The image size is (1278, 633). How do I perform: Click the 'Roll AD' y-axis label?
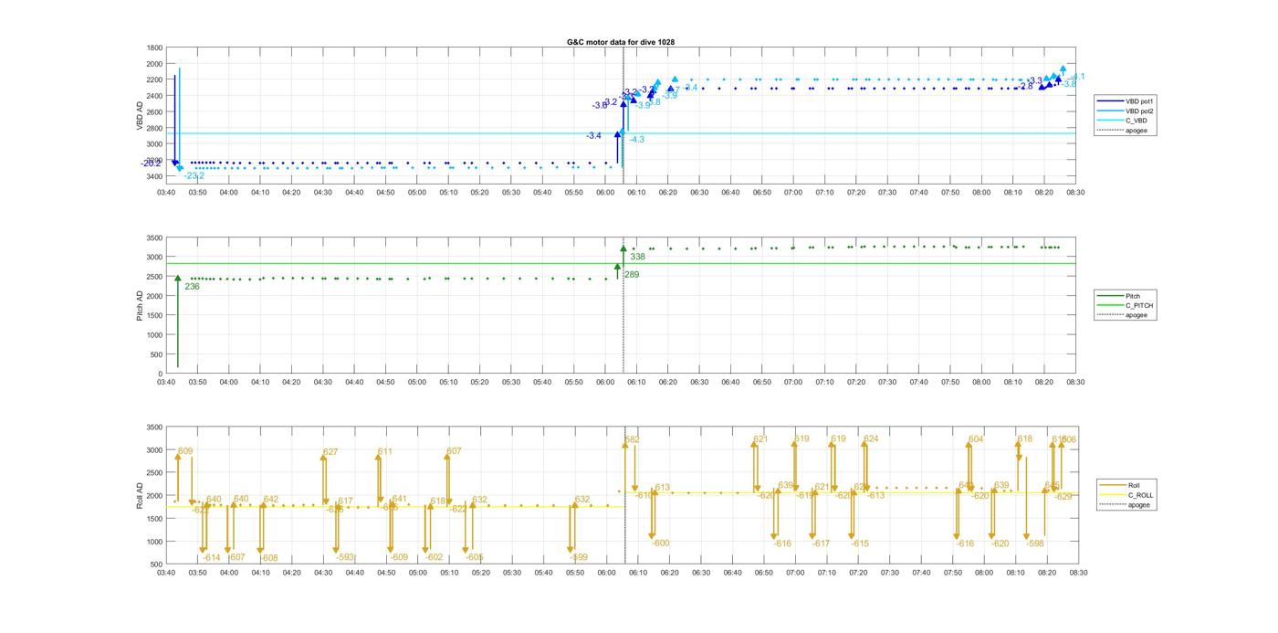141,496
